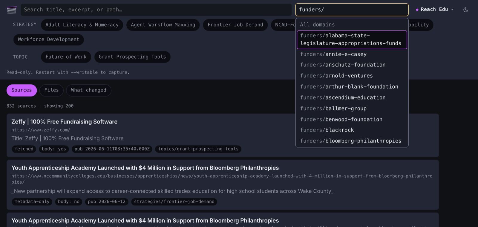The width and height of the screenshot is (478, 227).
Task: Filter by Adult Literacy & Numeracy strategy
Action: click(x=82, y=25)
